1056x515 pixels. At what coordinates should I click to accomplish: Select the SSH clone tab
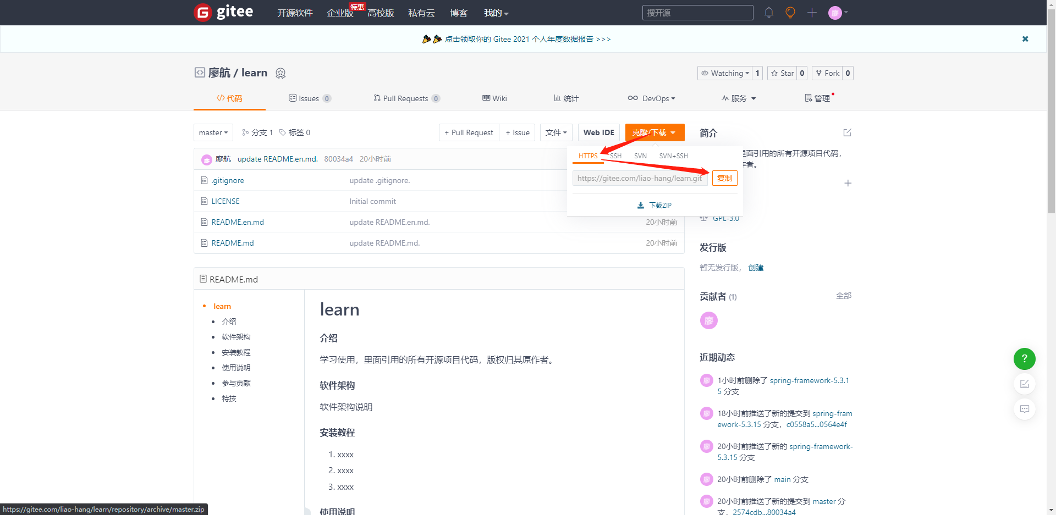pyautogui.click(x=616, y=156)
